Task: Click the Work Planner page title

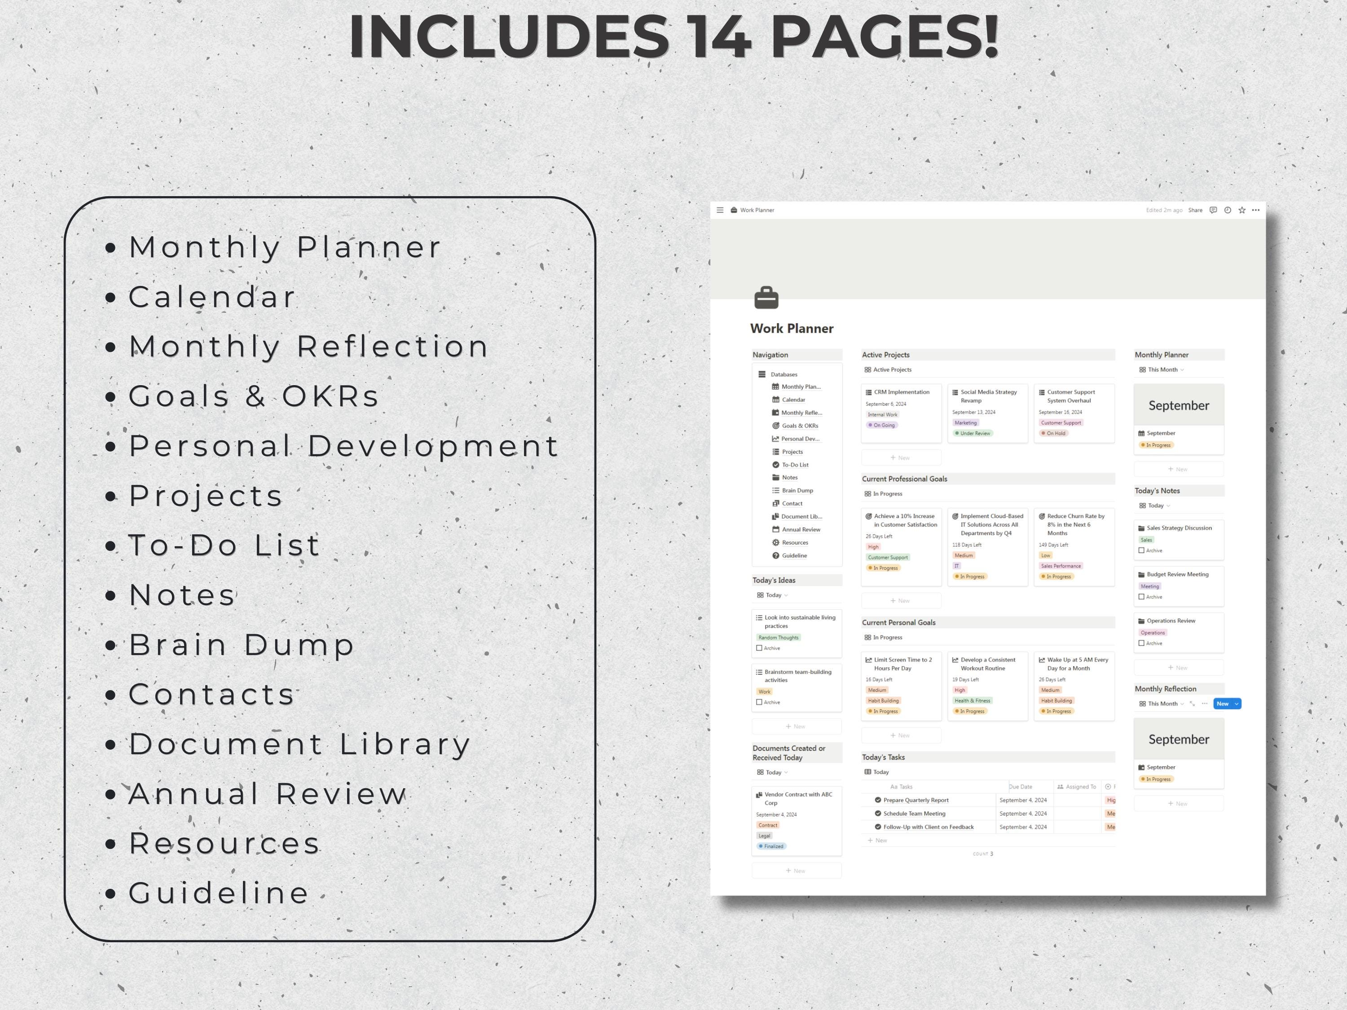Action: click(x=792, y=329)
